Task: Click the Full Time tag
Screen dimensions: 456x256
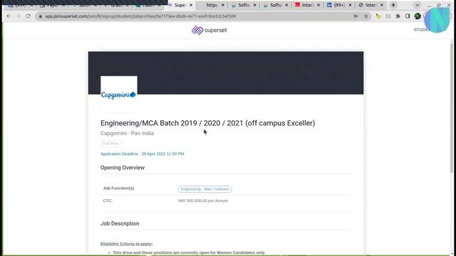Action: pyautogui.click(x=111, y=144)
